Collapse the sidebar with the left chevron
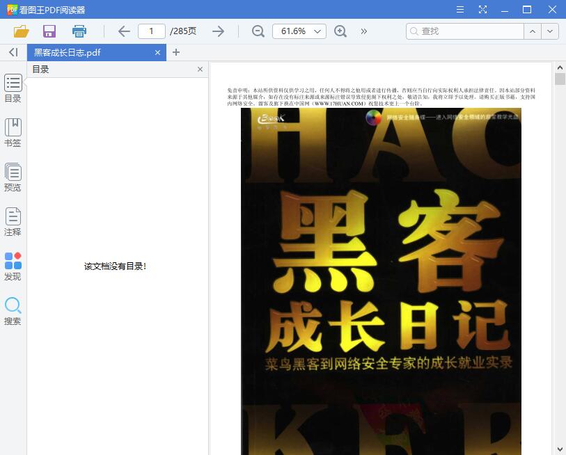The image size is (566, 455). (13, 51)
